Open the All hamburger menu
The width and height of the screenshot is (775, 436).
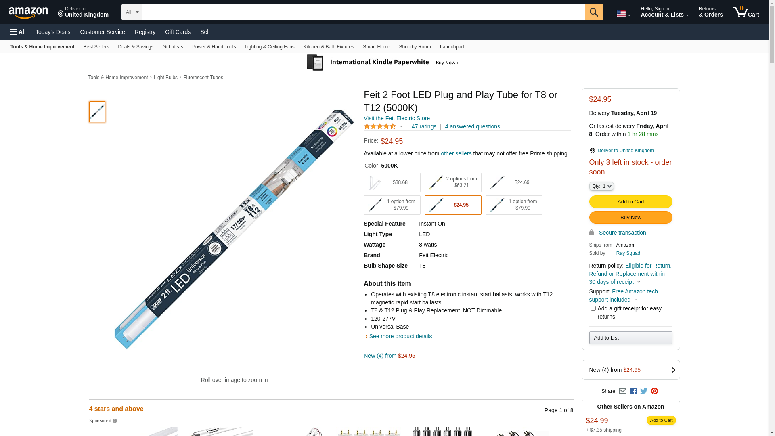[18, 32]
